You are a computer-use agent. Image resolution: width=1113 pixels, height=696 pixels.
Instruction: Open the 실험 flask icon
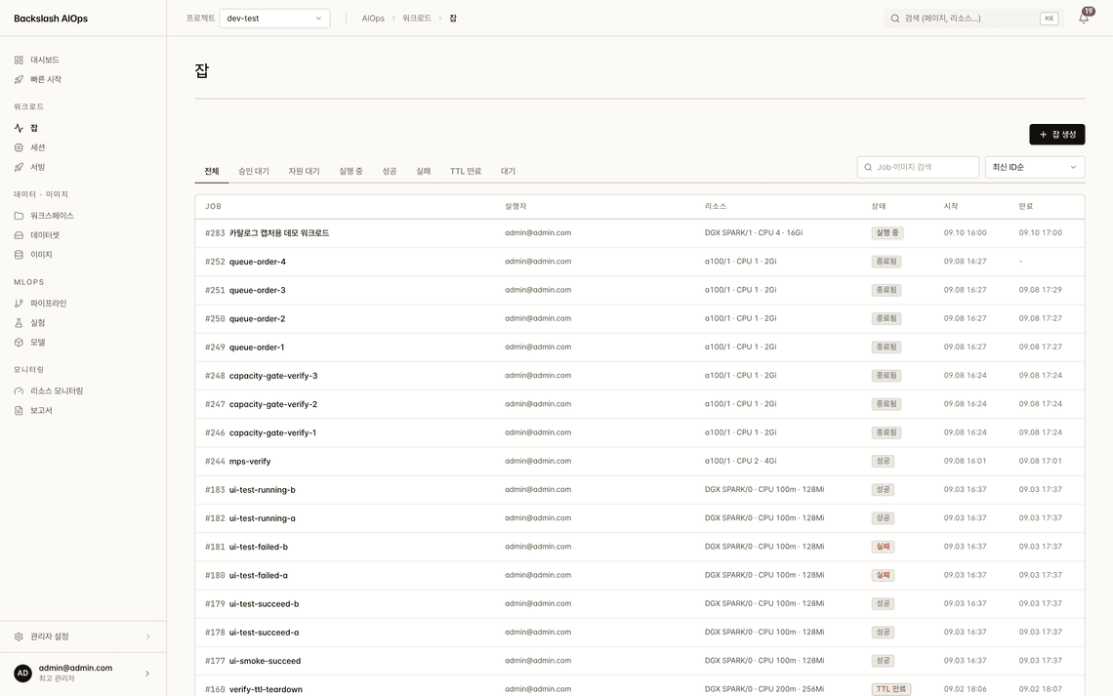(19, 323)
